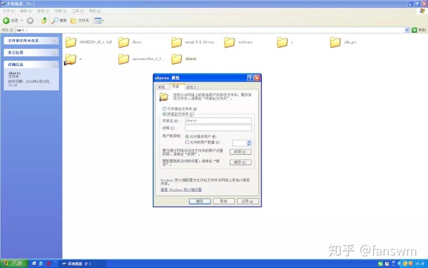
Task: Click the dialog help question mark button
Action: (x=250, y=78)
